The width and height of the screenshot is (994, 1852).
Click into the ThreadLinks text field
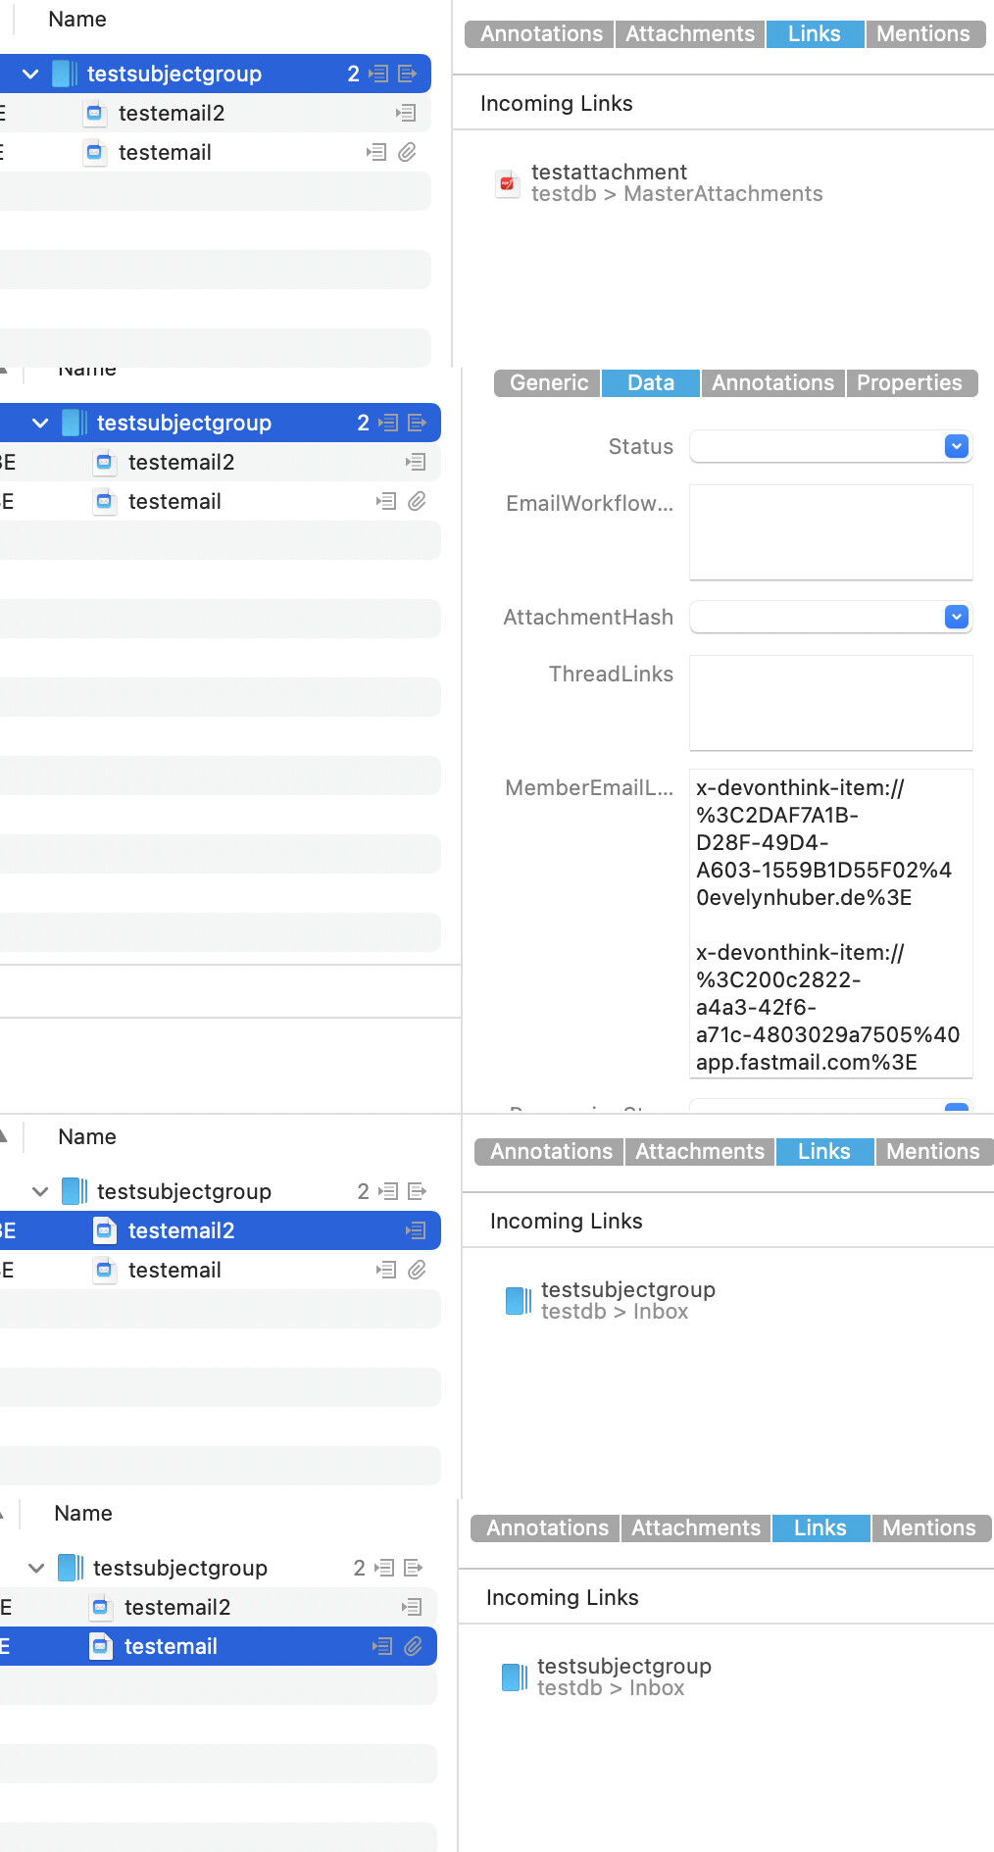(830, 702)
